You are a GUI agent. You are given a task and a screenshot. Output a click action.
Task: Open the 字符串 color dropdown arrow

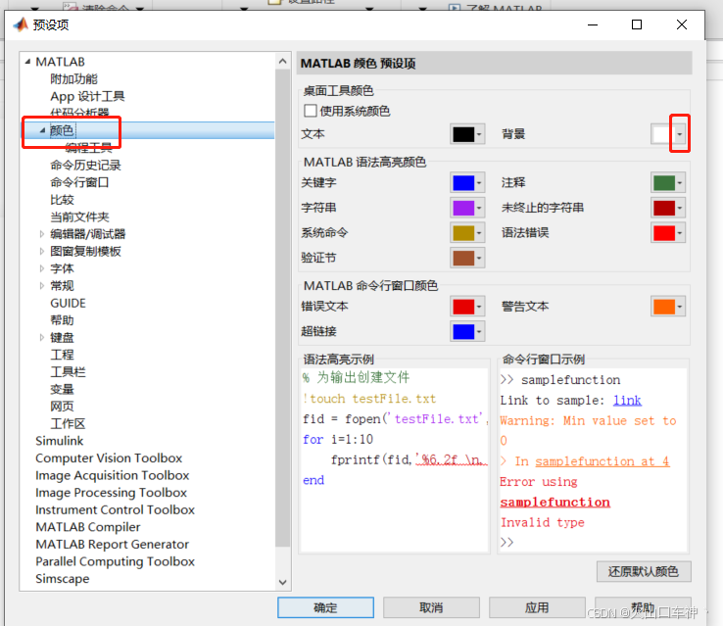(479, 208)
